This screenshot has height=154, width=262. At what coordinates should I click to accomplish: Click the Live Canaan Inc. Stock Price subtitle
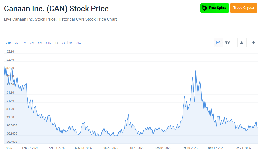click(x=60, y=19)
